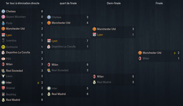Click the PSV club crest
183x106 pixels.
[3, 59]
